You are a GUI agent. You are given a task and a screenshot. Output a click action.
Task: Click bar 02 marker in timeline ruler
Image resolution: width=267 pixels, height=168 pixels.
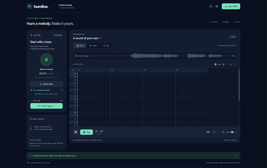click(x=112, y=70)
